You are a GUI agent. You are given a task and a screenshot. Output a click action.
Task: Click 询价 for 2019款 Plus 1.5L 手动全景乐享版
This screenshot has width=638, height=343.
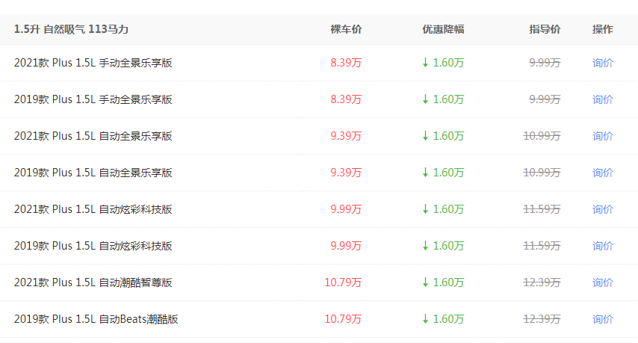(x=602, y=99)
